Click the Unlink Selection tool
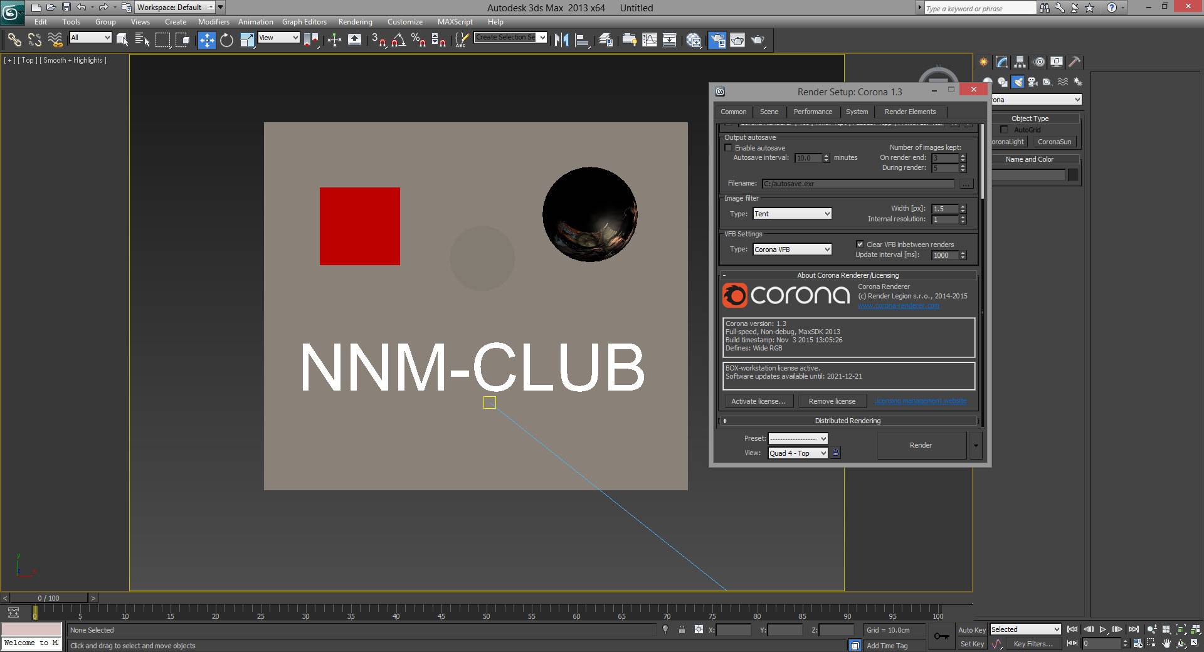The width and height of the screenshot is (1204, 652). [34, 40]
